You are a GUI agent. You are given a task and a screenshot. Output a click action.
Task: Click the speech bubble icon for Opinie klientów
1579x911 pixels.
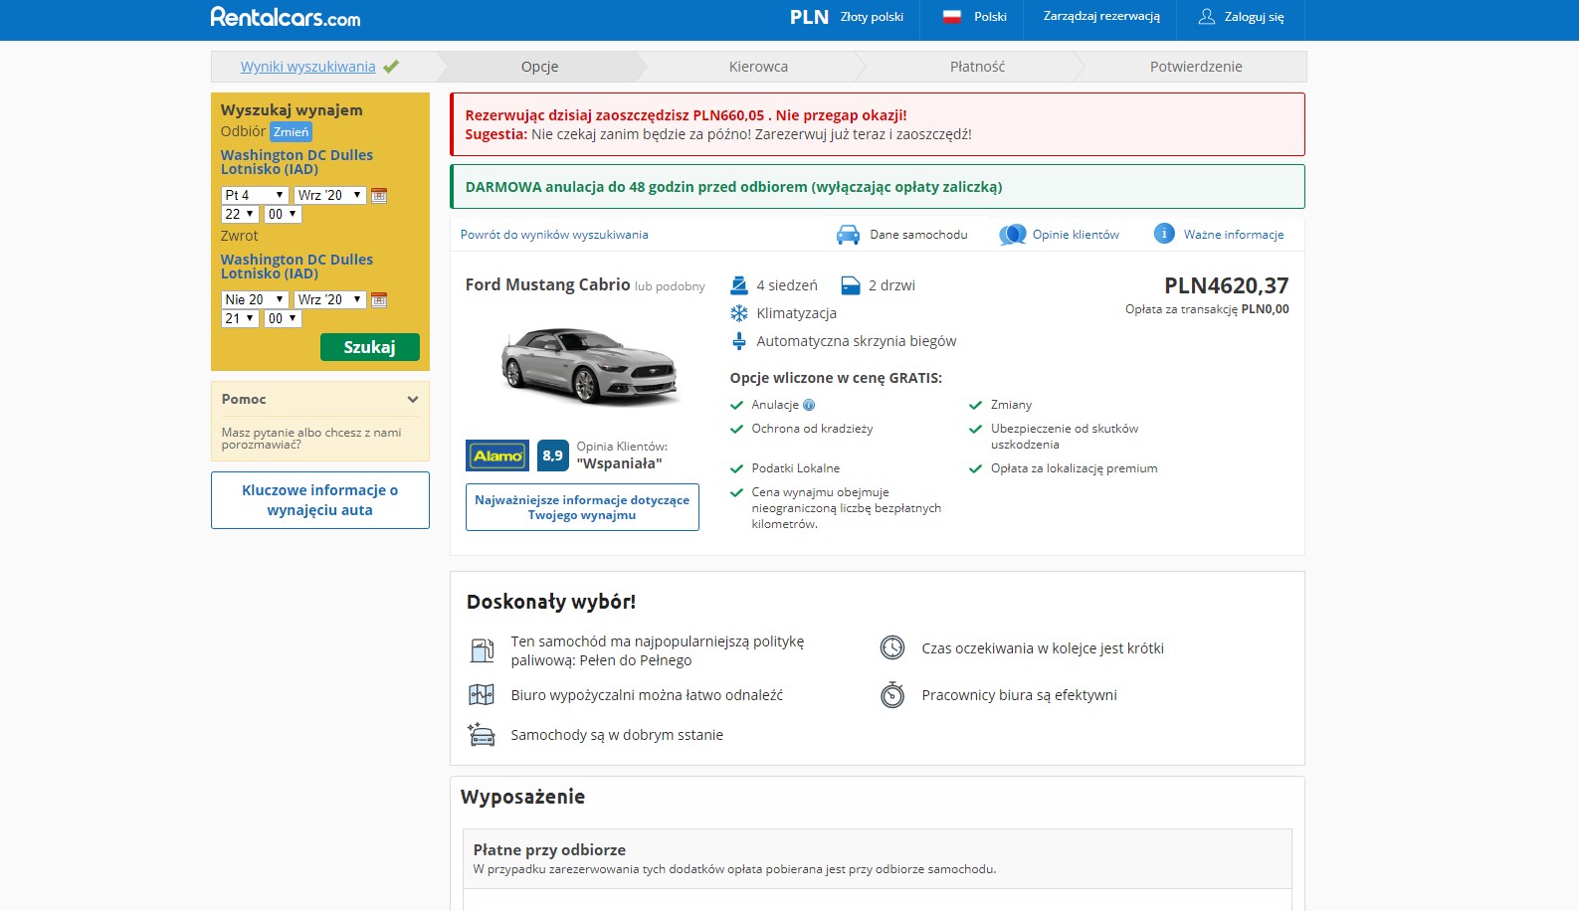click(x=1013, y=235)
